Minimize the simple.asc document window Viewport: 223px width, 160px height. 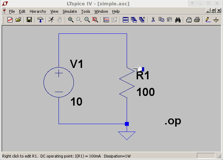[208, 11]
